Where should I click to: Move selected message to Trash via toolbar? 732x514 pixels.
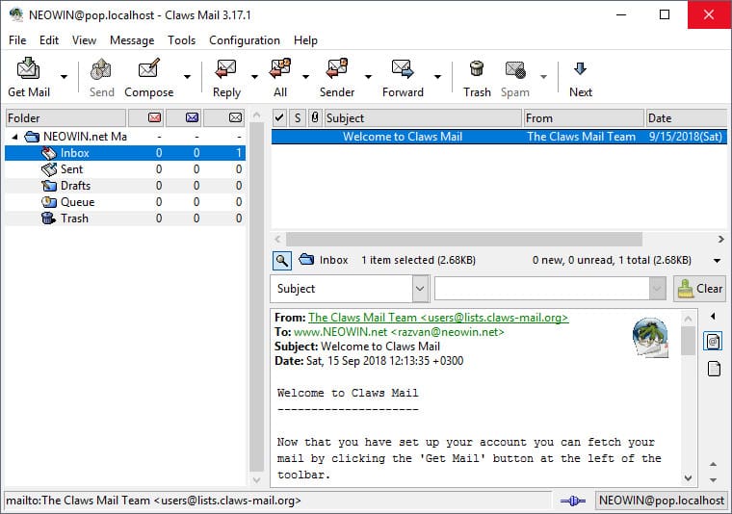477,69
